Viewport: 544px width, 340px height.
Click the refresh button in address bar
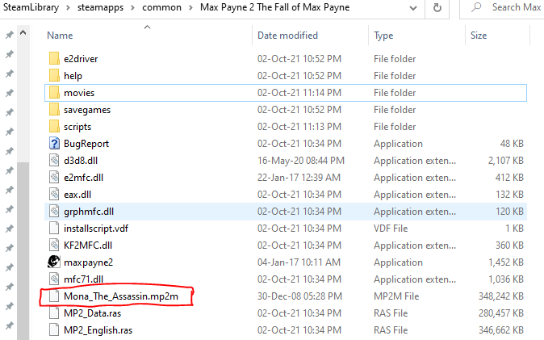(437, 8)
